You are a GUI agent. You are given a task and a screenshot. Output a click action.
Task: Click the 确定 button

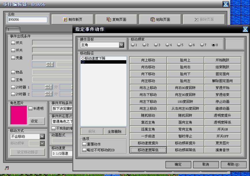(x=178, y=164)
